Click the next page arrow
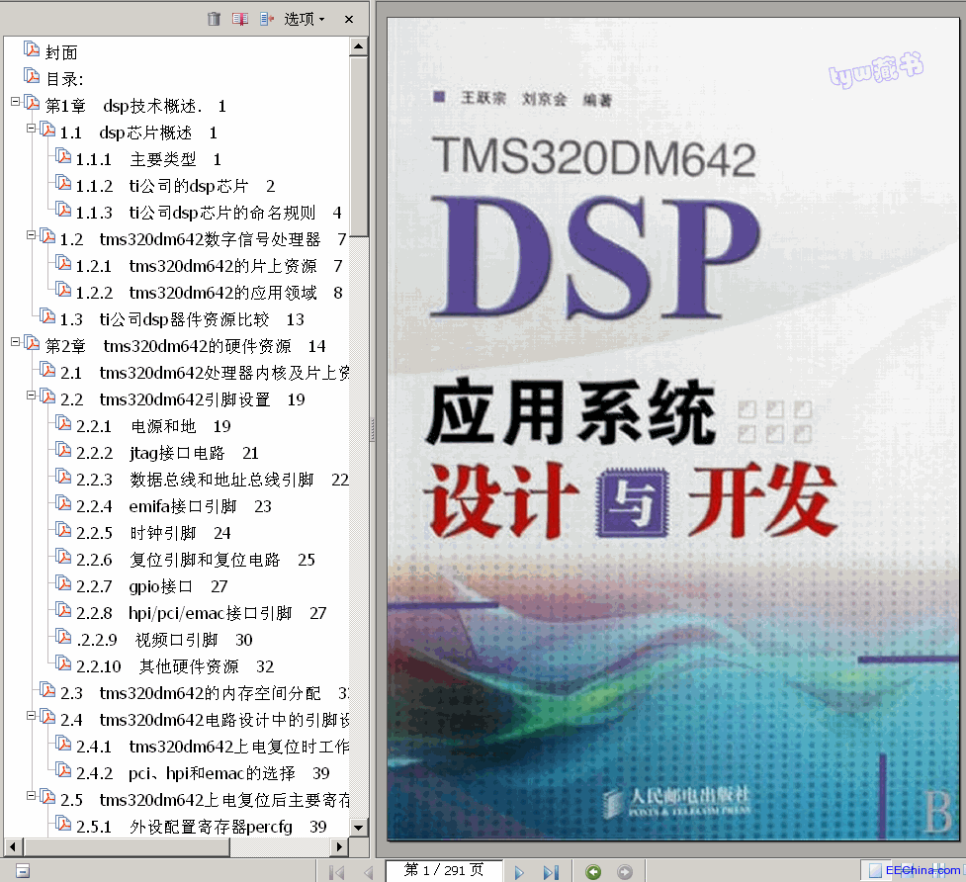 coord(519,871)
